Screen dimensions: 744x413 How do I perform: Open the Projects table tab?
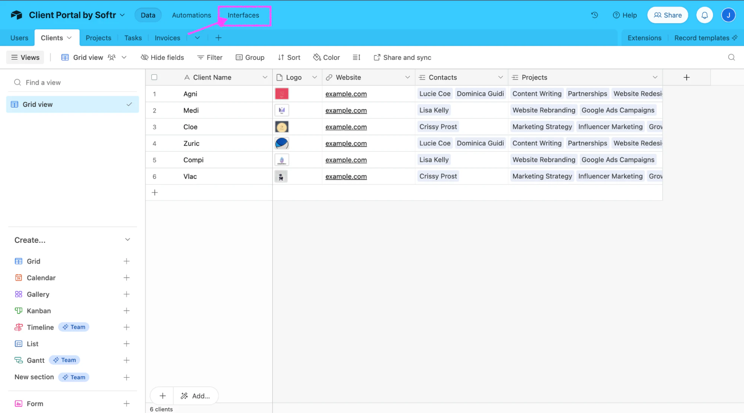[x=98, y=38]
